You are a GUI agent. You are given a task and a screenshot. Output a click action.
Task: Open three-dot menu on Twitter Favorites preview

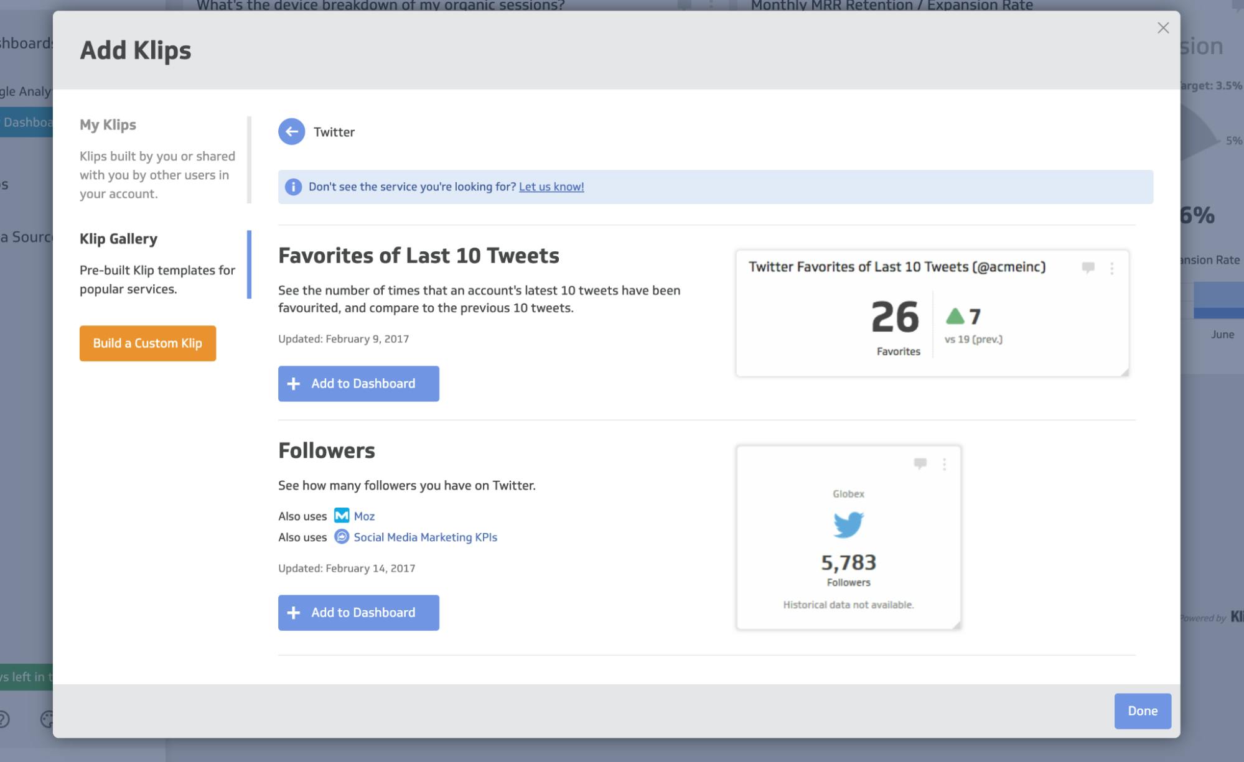point(1112,268)
